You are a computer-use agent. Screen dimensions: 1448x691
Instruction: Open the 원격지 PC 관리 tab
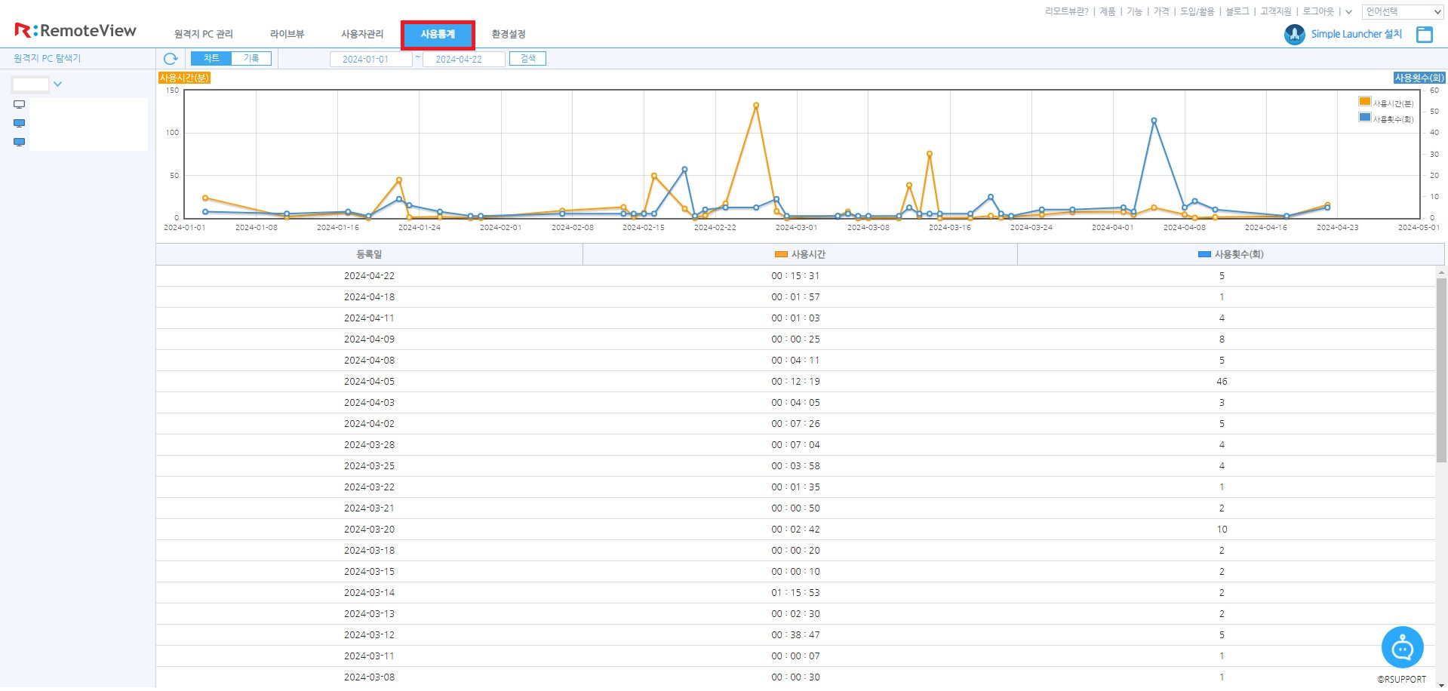point(203,35)
